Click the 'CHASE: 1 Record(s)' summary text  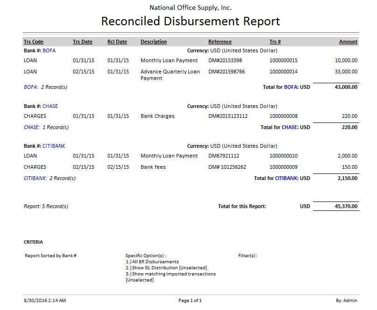(46, 127)
